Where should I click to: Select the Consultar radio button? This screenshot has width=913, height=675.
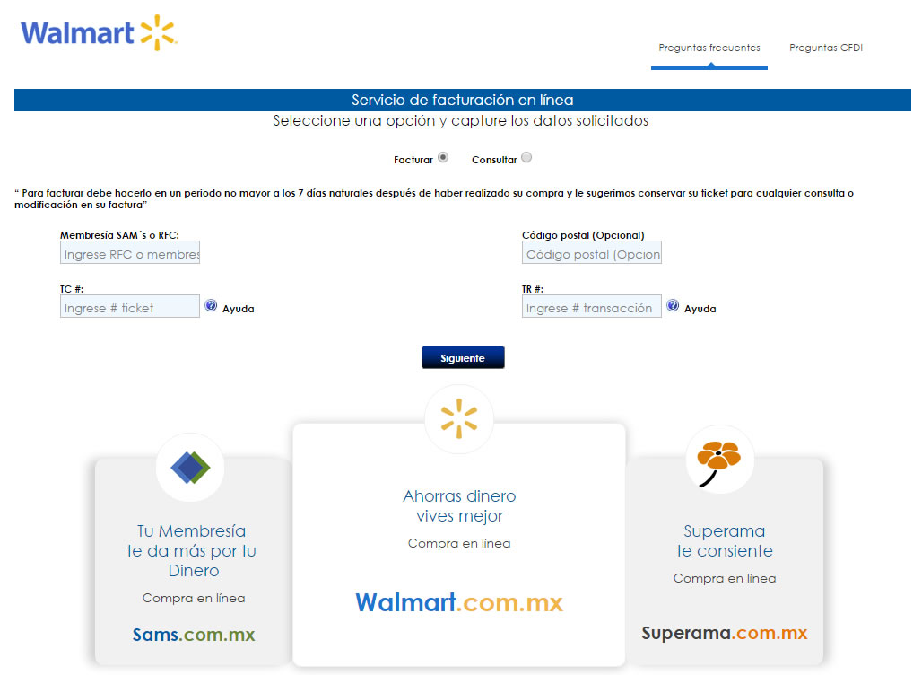click(526, 158)
